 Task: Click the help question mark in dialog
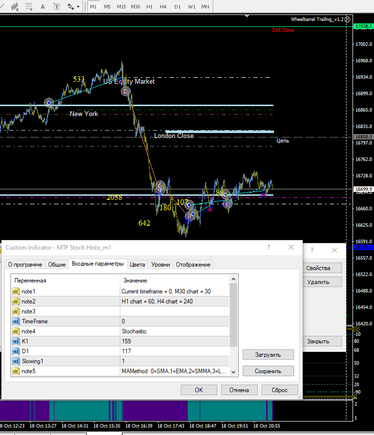[x=269, y=247]
